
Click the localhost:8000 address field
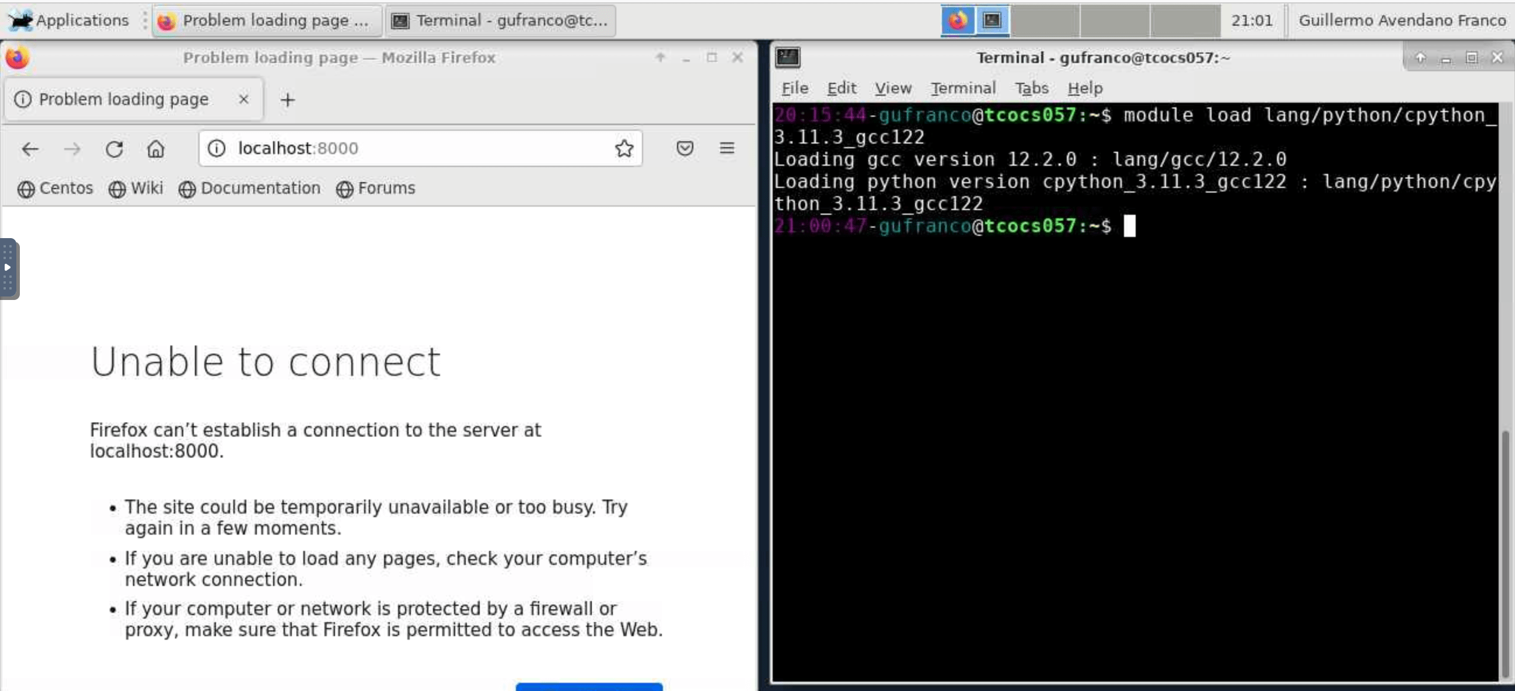[x=411, y=148]
